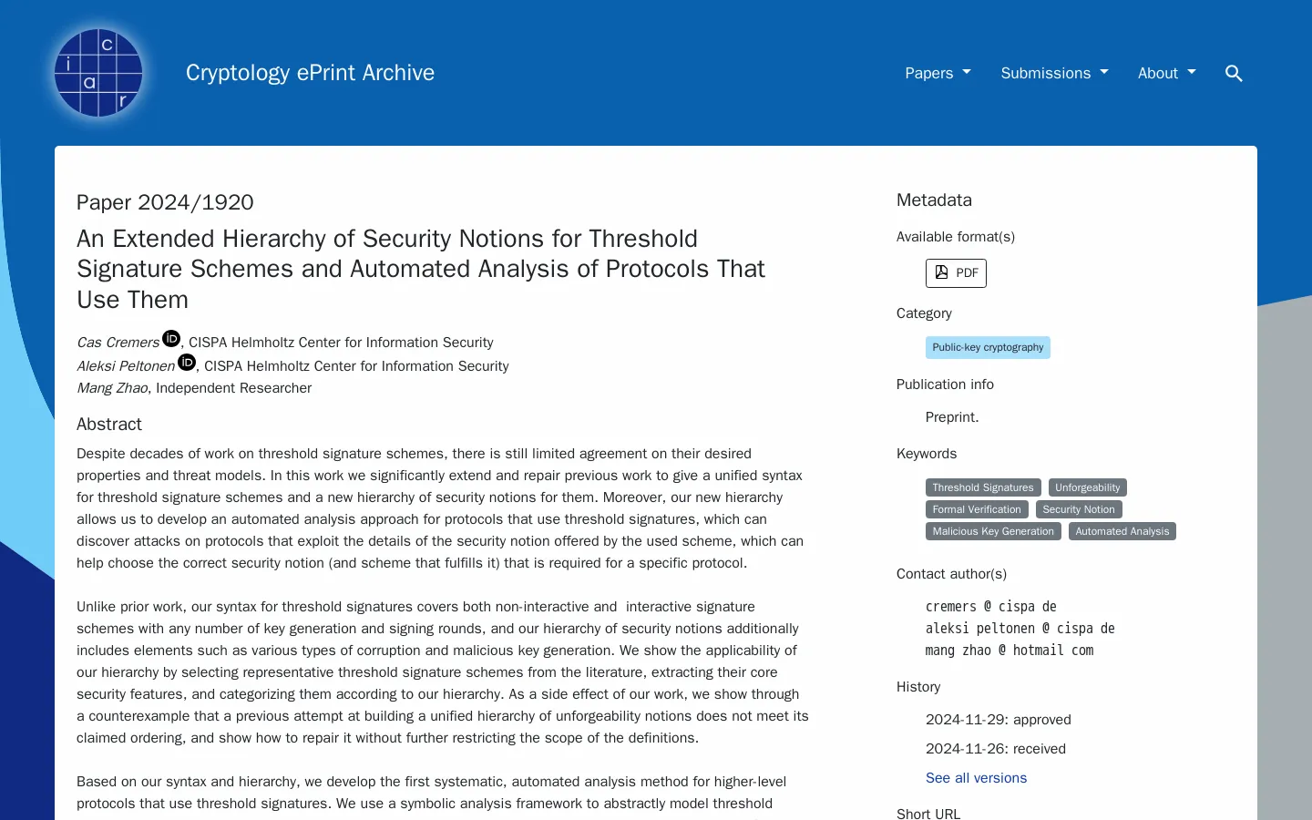This screenshot has height=820, width=1312.
Task: Click the IACR logo icon
Action: [98, 73]
